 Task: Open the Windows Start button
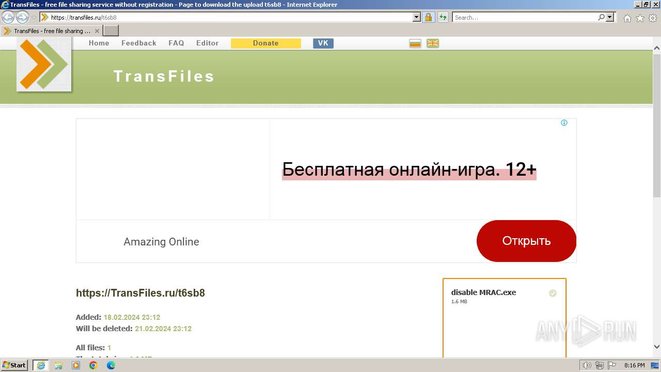pyautogui.click(x=14, y=365)
